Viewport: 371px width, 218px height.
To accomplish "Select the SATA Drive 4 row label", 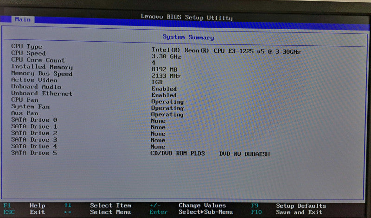I will click(x=34, y=146).
